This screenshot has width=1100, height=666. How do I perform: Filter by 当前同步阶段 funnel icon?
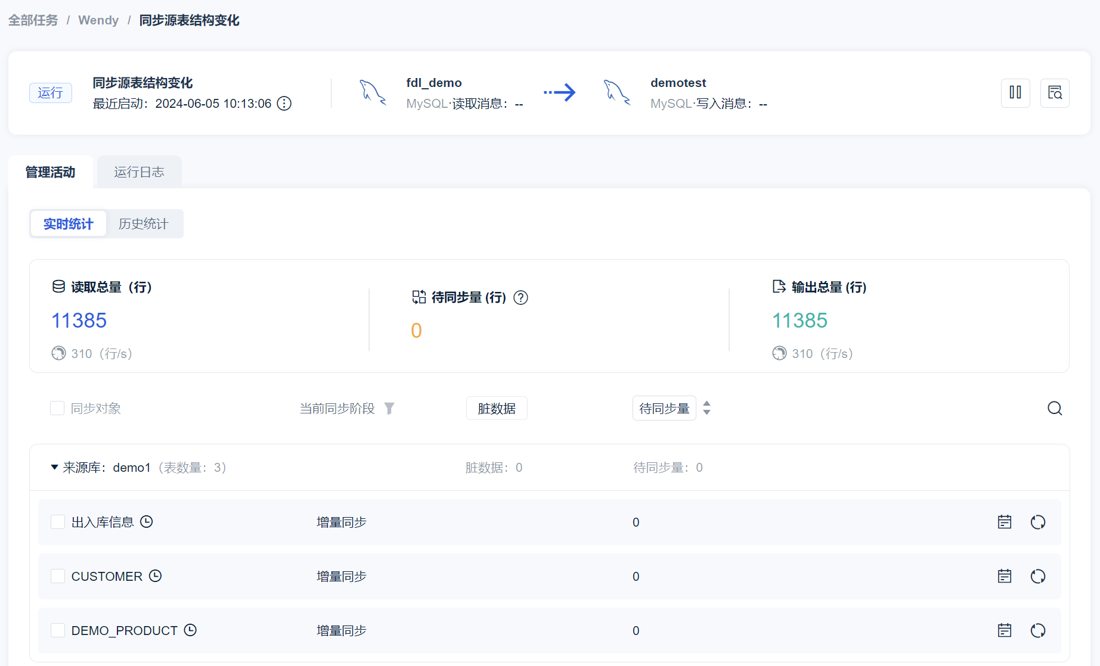click(389, 409)
